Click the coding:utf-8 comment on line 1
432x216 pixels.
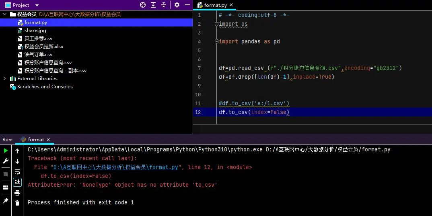pyautogui.click(x=254, y=15)
